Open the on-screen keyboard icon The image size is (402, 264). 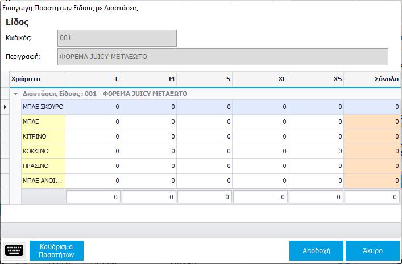point(15,250)
